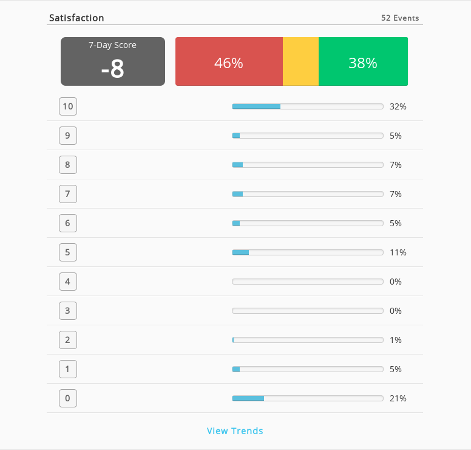Click the 21% progress bar for score 0
Viewport: 471px width, 450px height.
(308, 398)
